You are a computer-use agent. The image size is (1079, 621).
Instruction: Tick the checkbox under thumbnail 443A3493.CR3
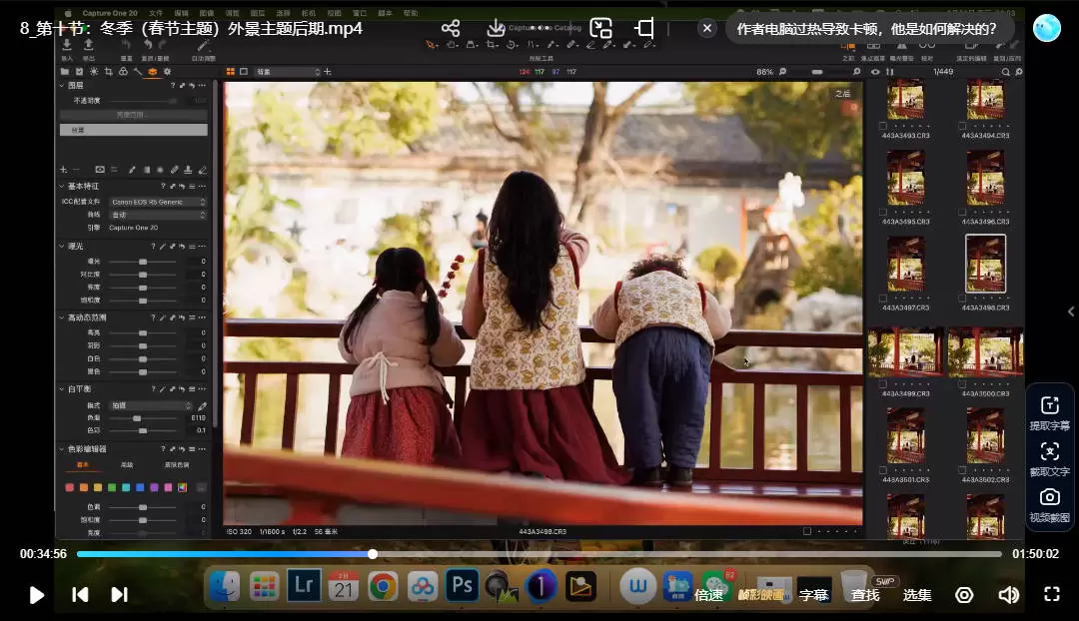[x=882, y=126]
